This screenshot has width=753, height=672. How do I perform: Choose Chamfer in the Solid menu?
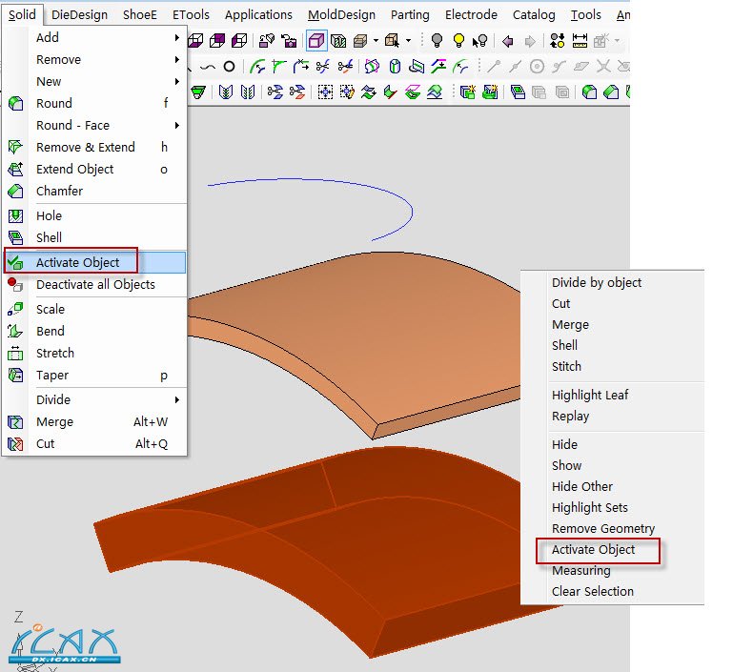pyautogui.click(x=59, y=191)
